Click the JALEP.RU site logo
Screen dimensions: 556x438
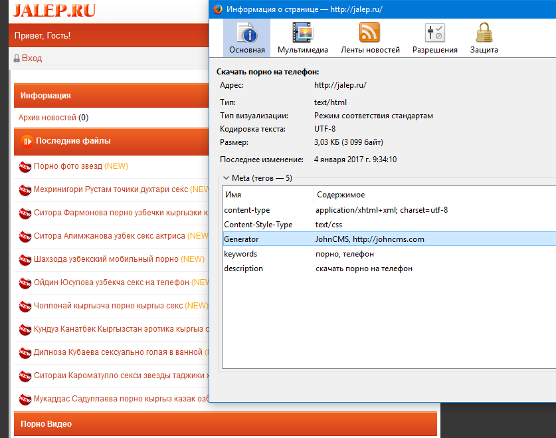tap(54, 11)
